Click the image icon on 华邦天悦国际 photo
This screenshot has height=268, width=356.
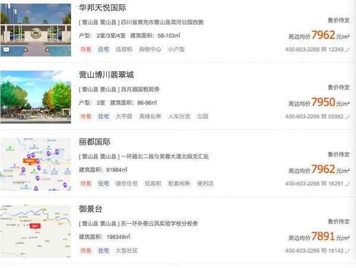click(6, 51)
